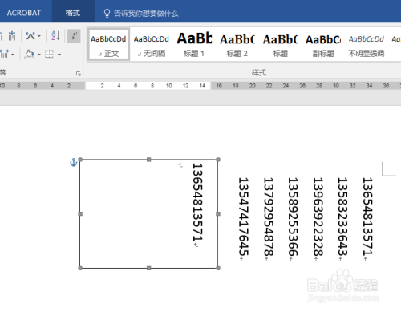This screenshot has width=401, height=312.
Task: Click the Tell Me lightbulb icon
Action: (x=107, y=13)
